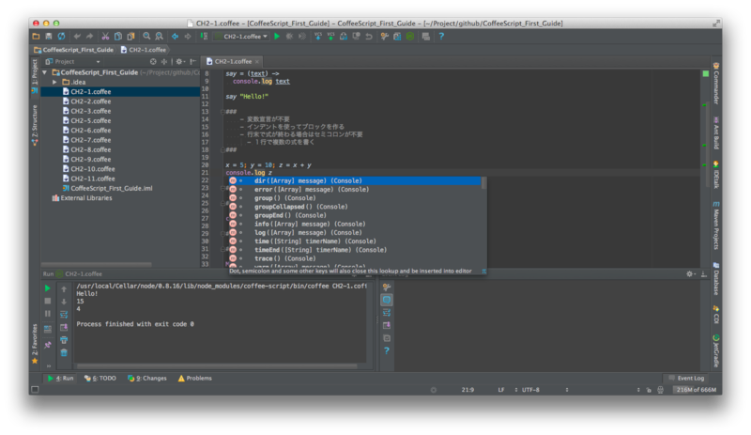
Task: Navigate Forward with the right arrow
Action: click(188, 37)
